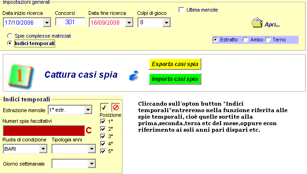Click the red deselect-all prohibition icon

[116, 107]
